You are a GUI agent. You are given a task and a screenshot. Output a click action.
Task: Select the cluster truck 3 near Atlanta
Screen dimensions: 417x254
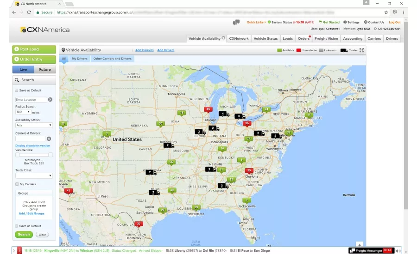223,186
